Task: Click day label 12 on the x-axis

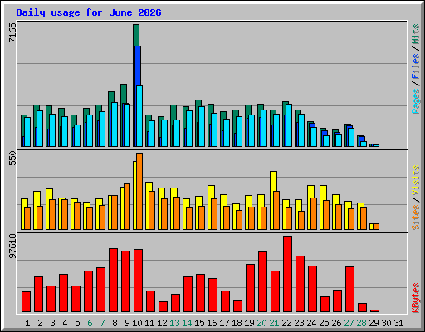Action: [162, 323]
